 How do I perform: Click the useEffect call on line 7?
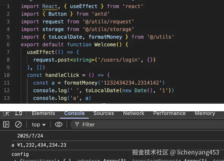pyautogui.click(x=41, y=52)
